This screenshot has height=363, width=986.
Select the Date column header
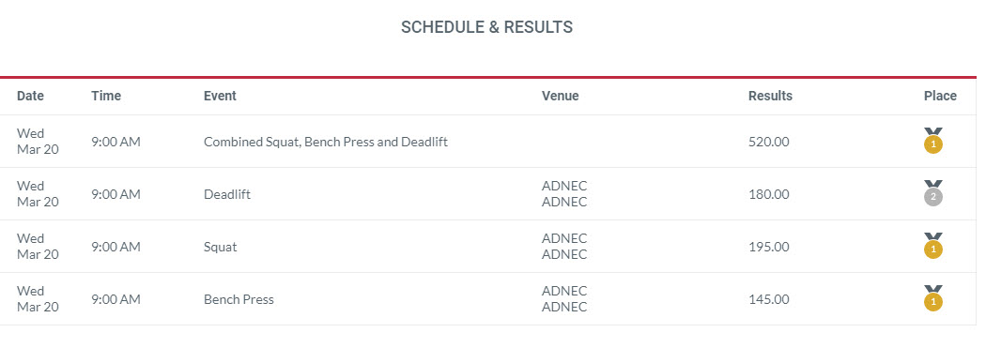pos(30,96)
